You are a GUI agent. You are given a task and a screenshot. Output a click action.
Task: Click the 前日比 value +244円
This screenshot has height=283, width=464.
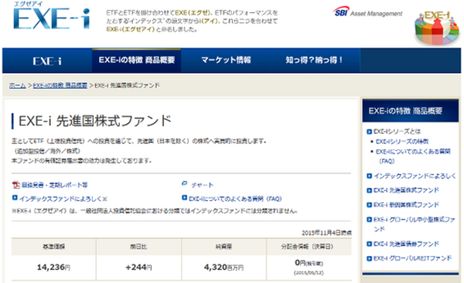click(138, 268)
